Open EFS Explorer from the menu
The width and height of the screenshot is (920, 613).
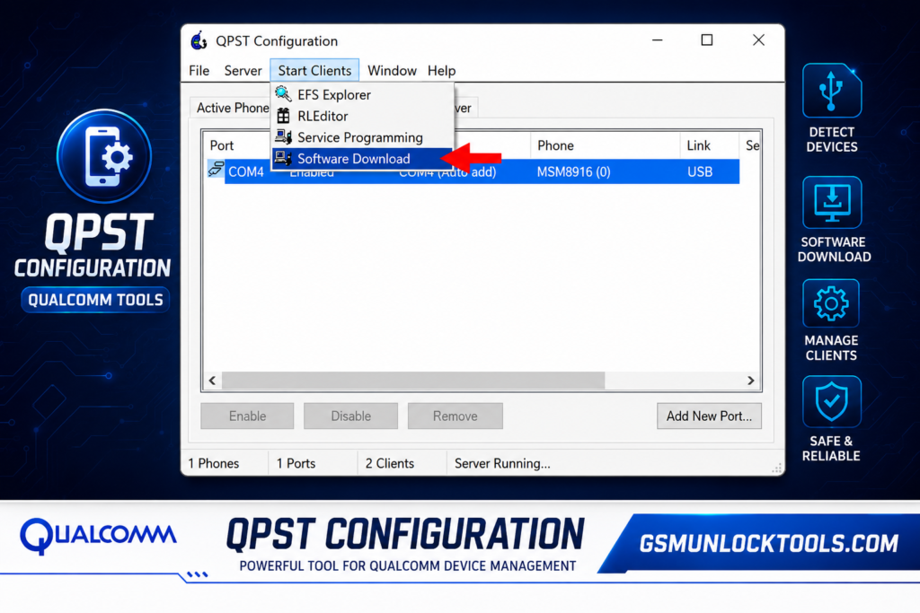coord(361,94)
